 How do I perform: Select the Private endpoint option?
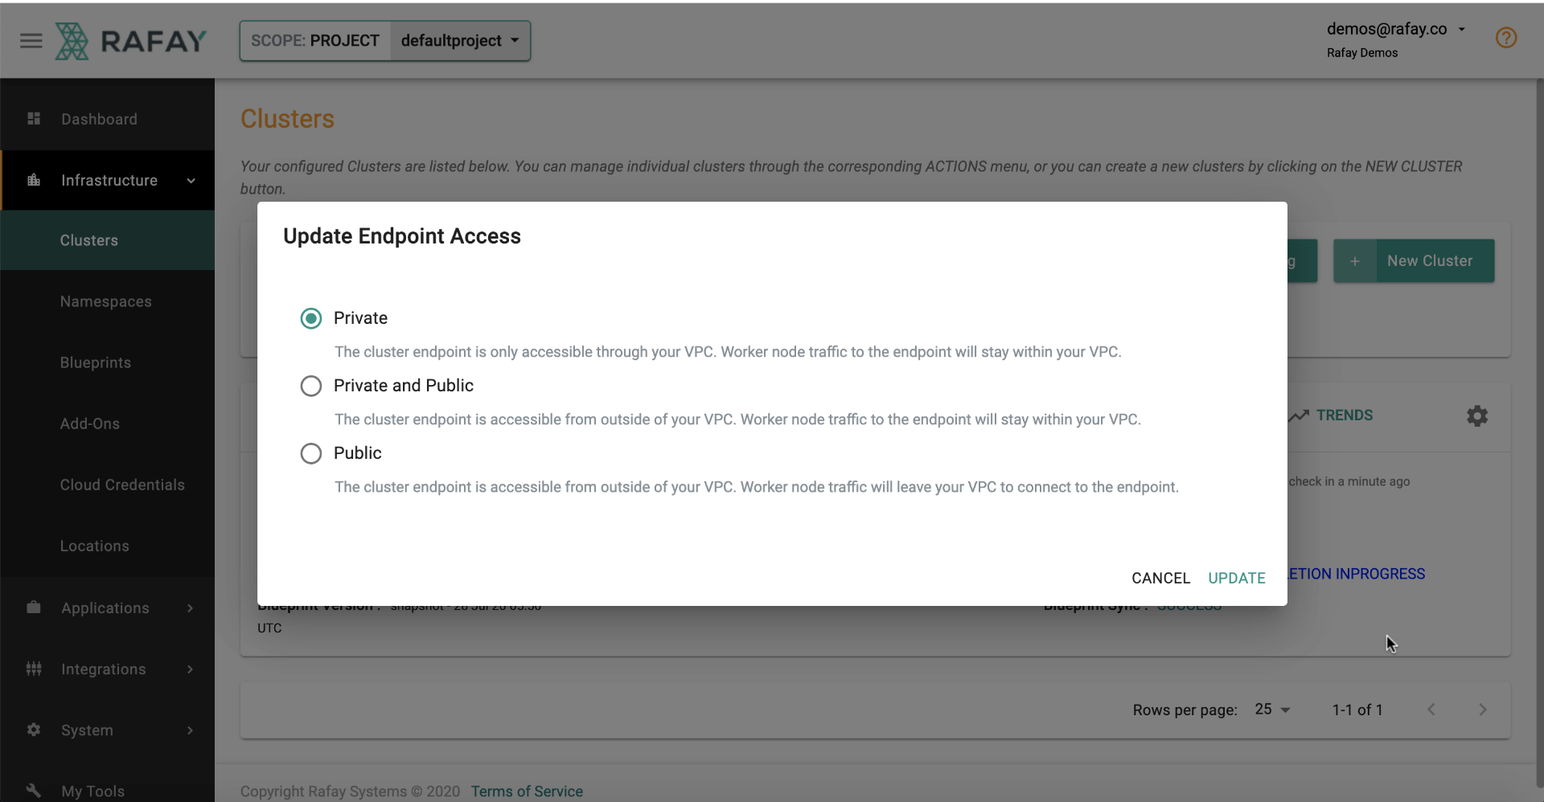(x=311, y=318)
